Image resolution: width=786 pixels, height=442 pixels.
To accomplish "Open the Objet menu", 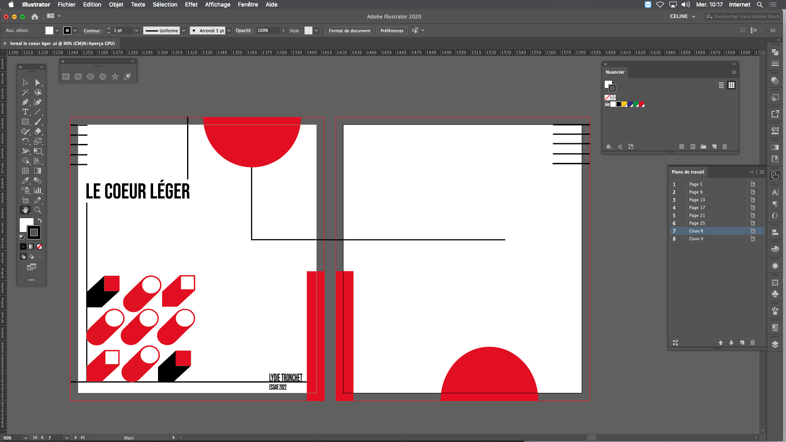I will (x=116, y=5).
